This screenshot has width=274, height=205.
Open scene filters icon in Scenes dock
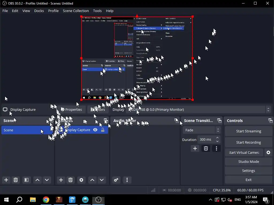click(x=26, y=180)
